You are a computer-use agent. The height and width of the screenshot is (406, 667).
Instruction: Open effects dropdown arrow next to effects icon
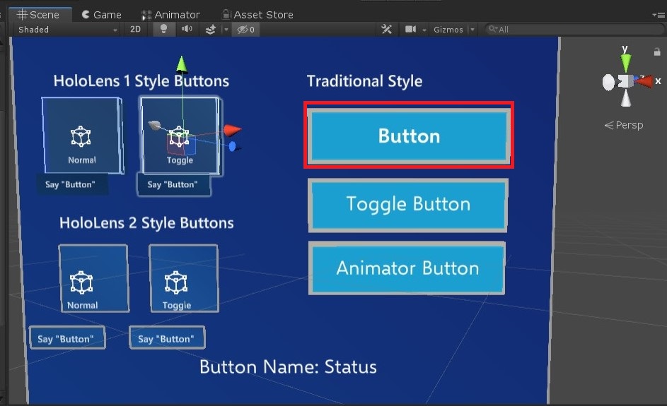tap(226, 30)
